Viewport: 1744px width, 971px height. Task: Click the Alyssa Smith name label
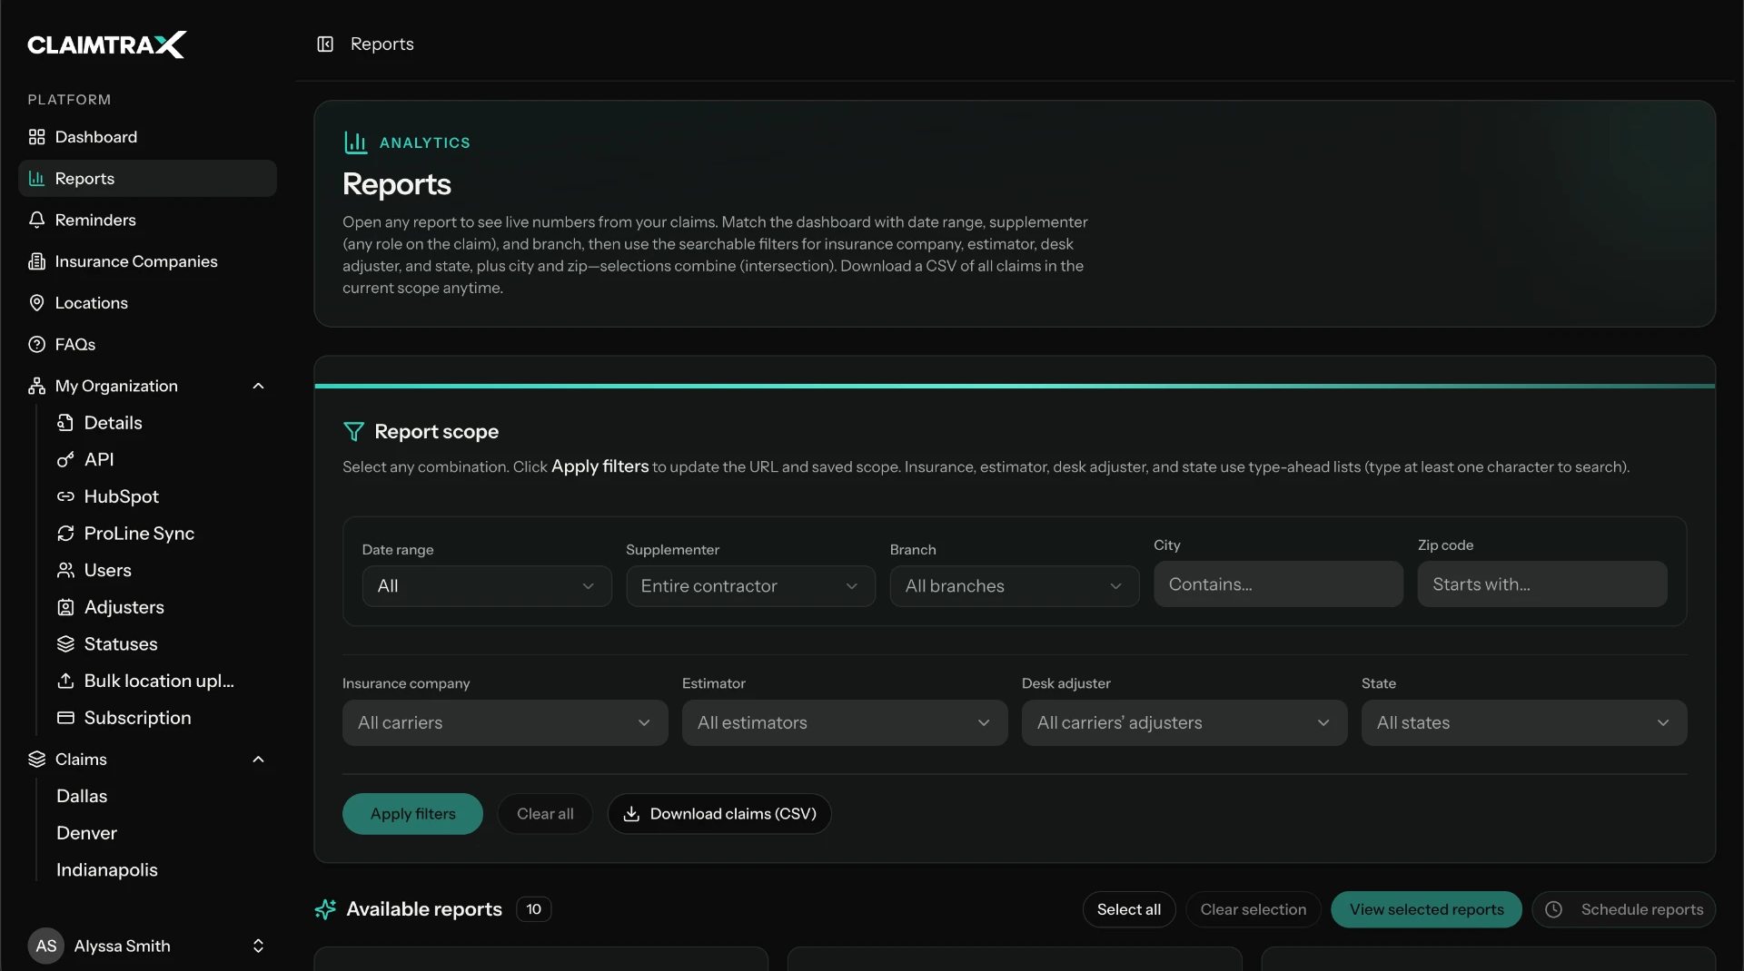click(x=122, y=946)
